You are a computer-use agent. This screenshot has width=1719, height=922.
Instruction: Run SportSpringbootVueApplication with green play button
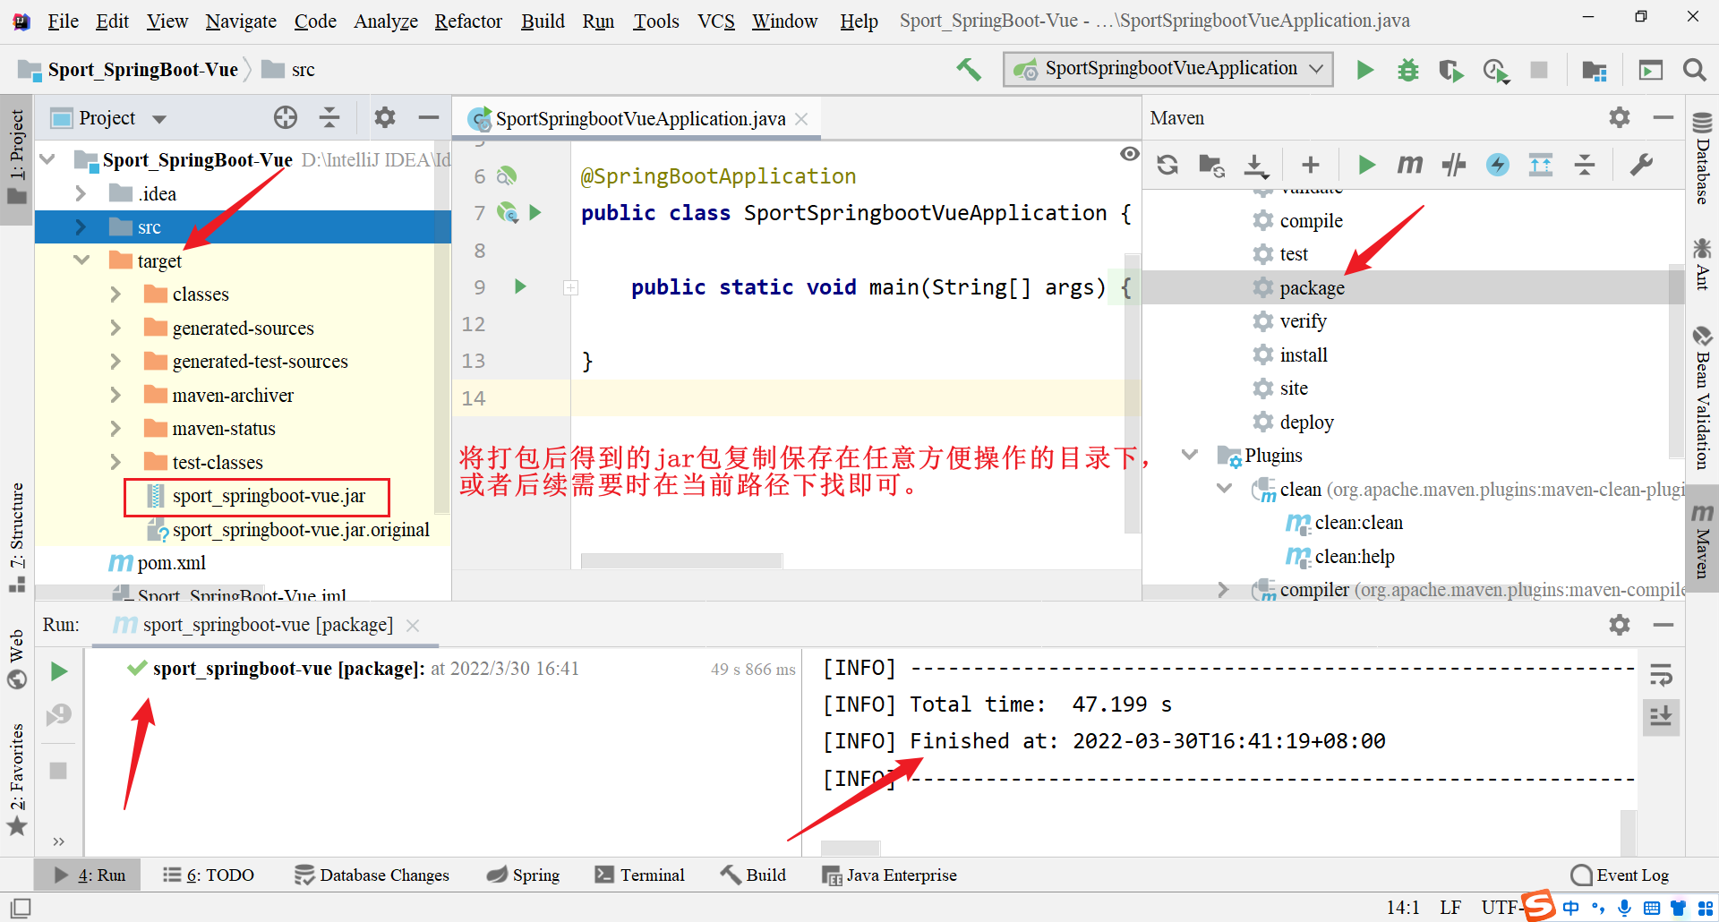[1364, 69]
